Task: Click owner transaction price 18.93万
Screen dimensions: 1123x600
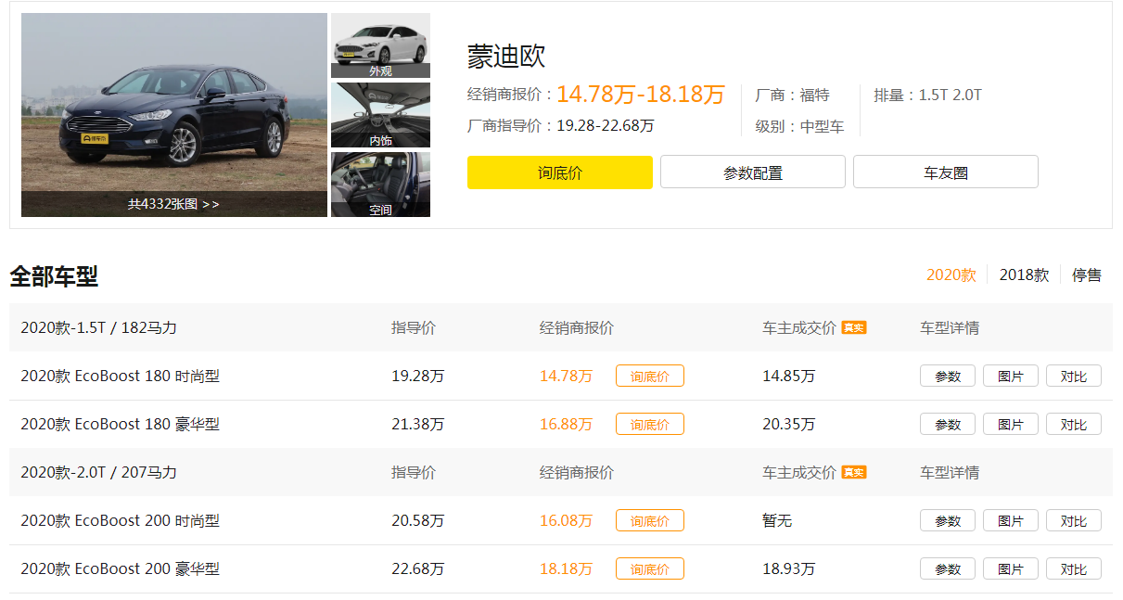Action: click(x=789, y=569)
